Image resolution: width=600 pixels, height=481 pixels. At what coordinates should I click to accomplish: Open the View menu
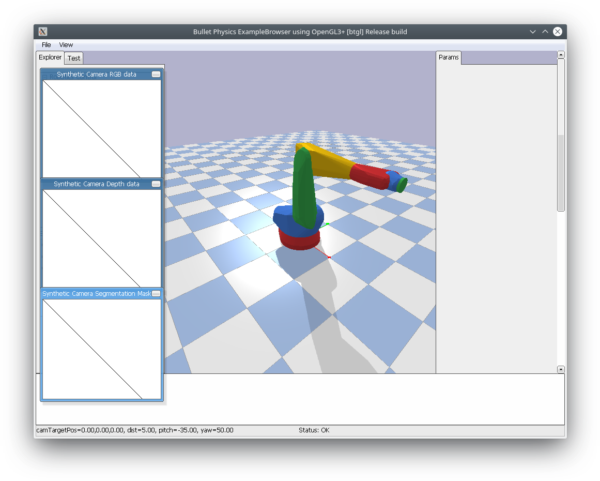(66, 45)
